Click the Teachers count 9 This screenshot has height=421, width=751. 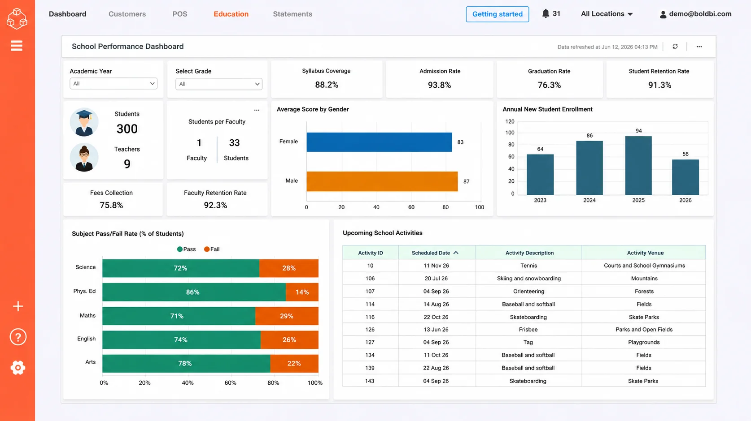(x=127, y=164)
